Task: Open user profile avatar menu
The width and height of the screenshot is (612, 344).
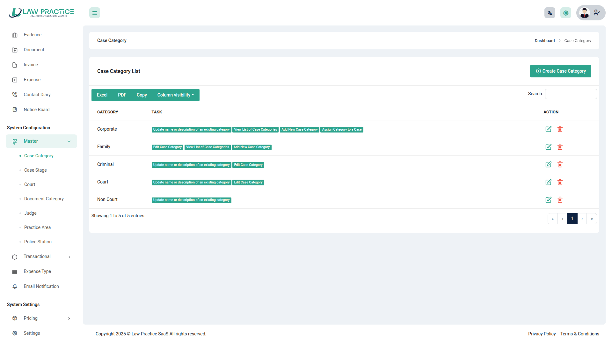Action: click(x=590, y=13)
